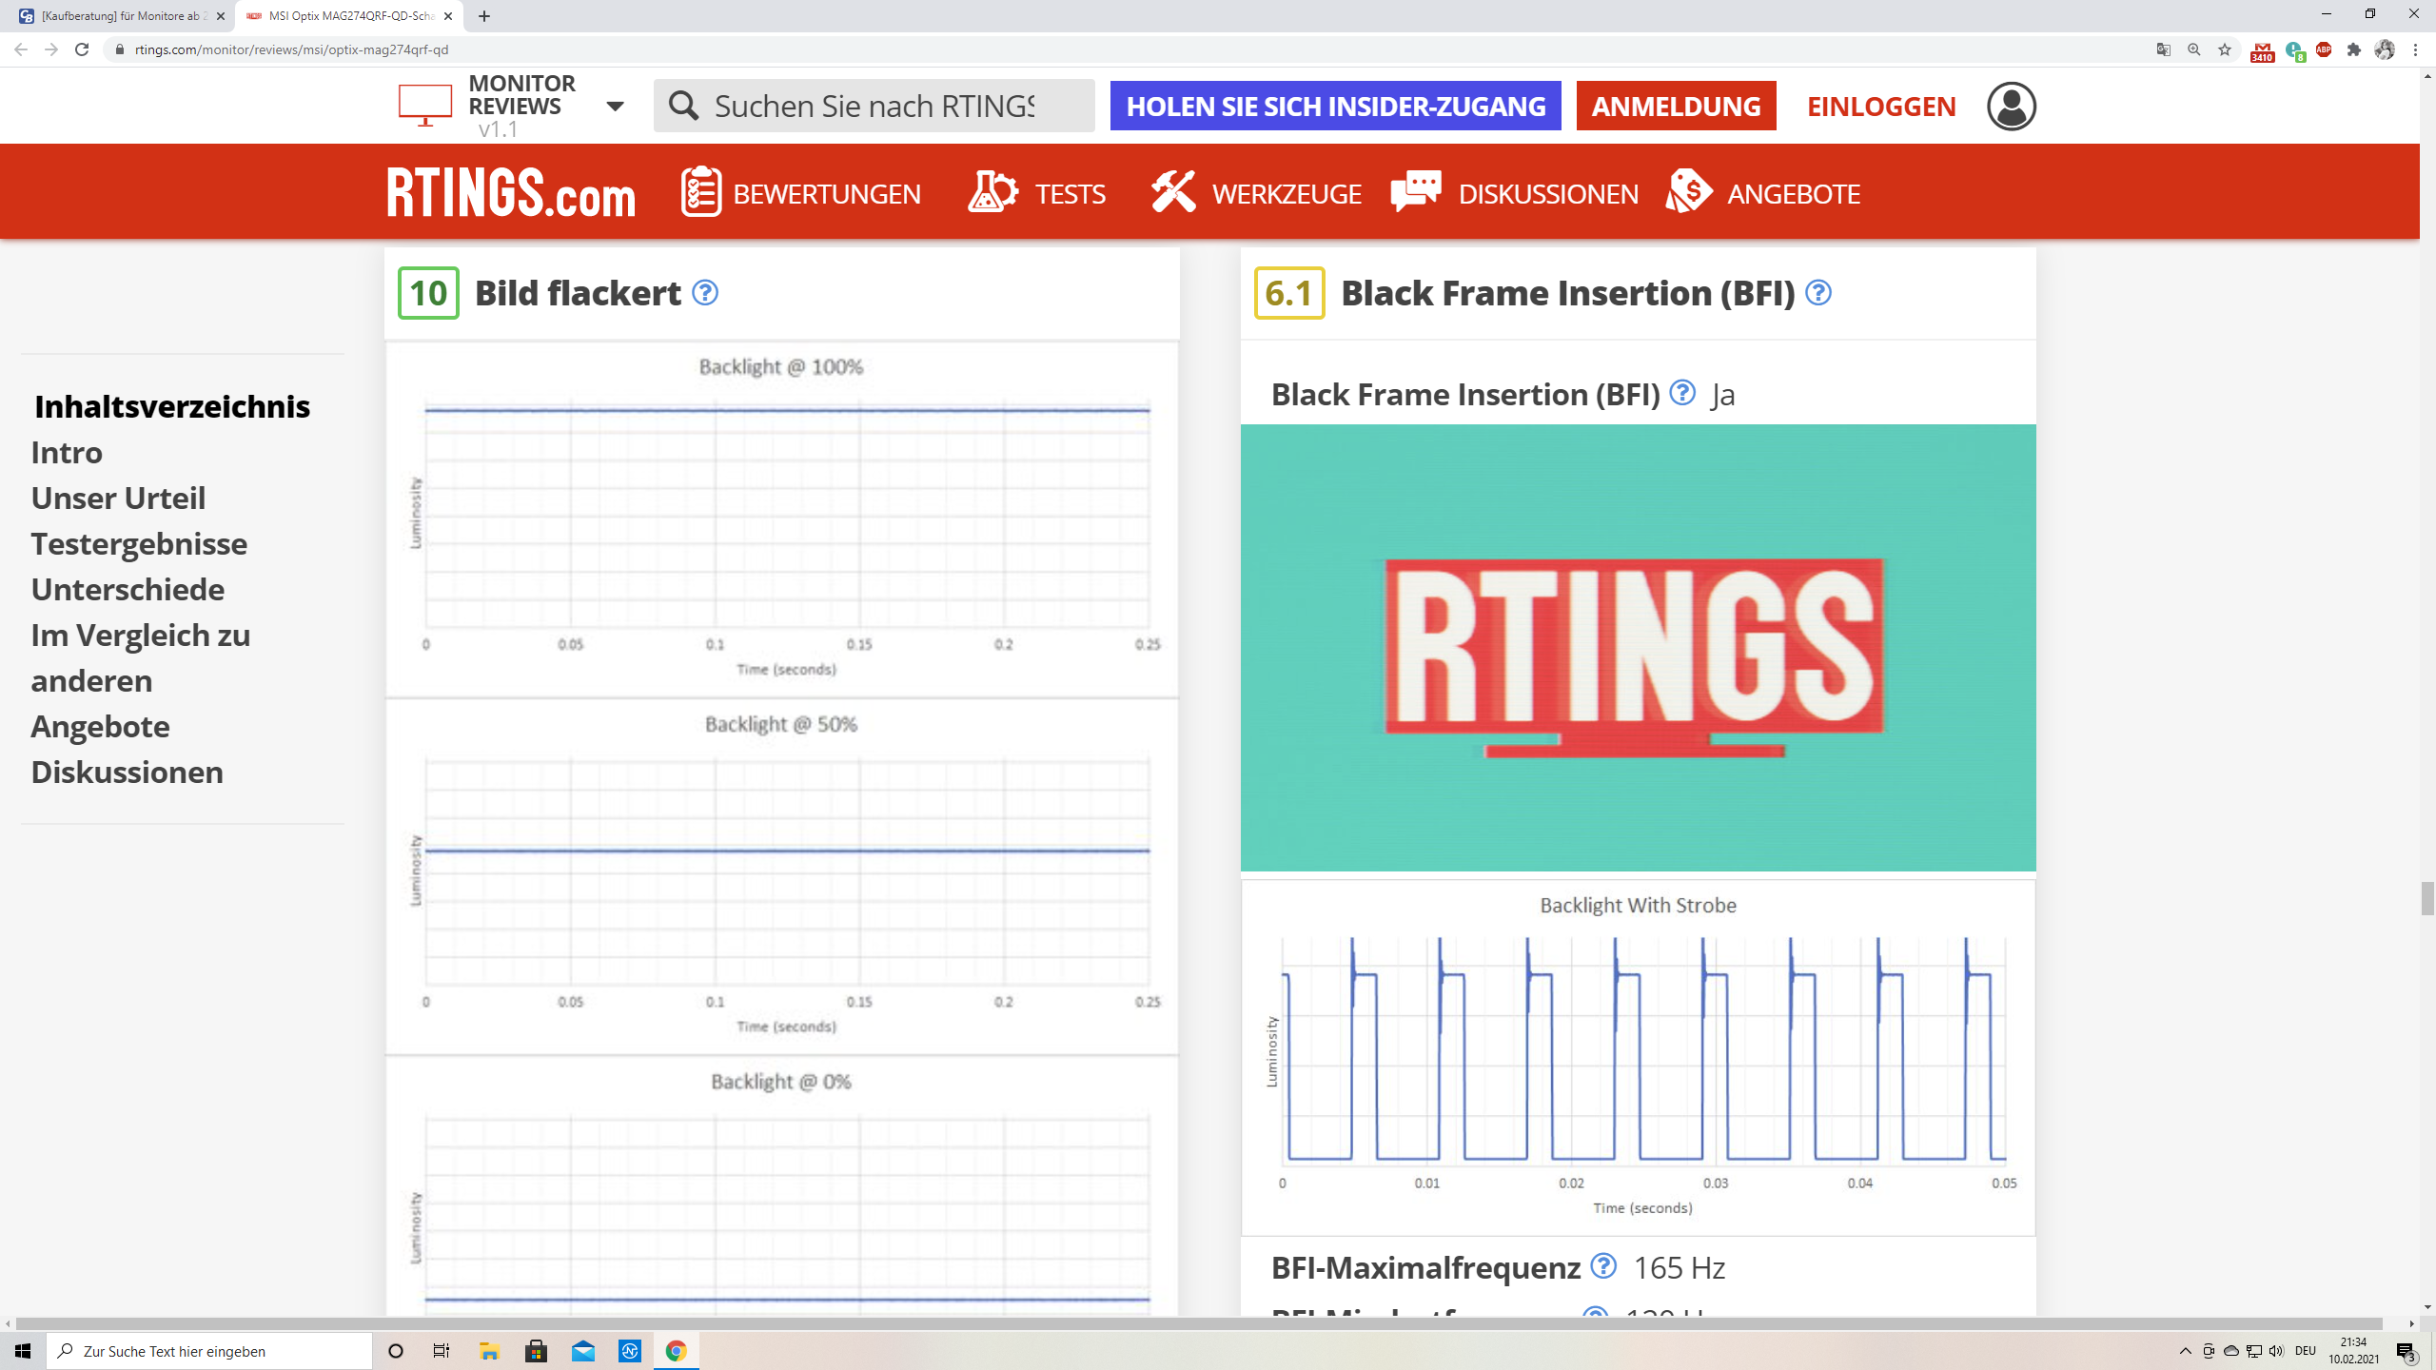Screen dimensions: 2436x1370
Task: Bookmark this page with star icon
Action: [2225, 49]
